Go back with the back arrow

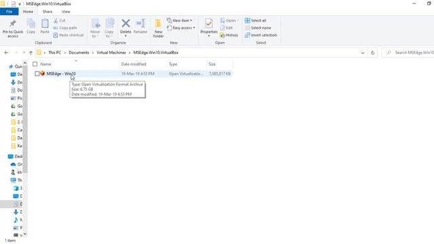point(6,53)
